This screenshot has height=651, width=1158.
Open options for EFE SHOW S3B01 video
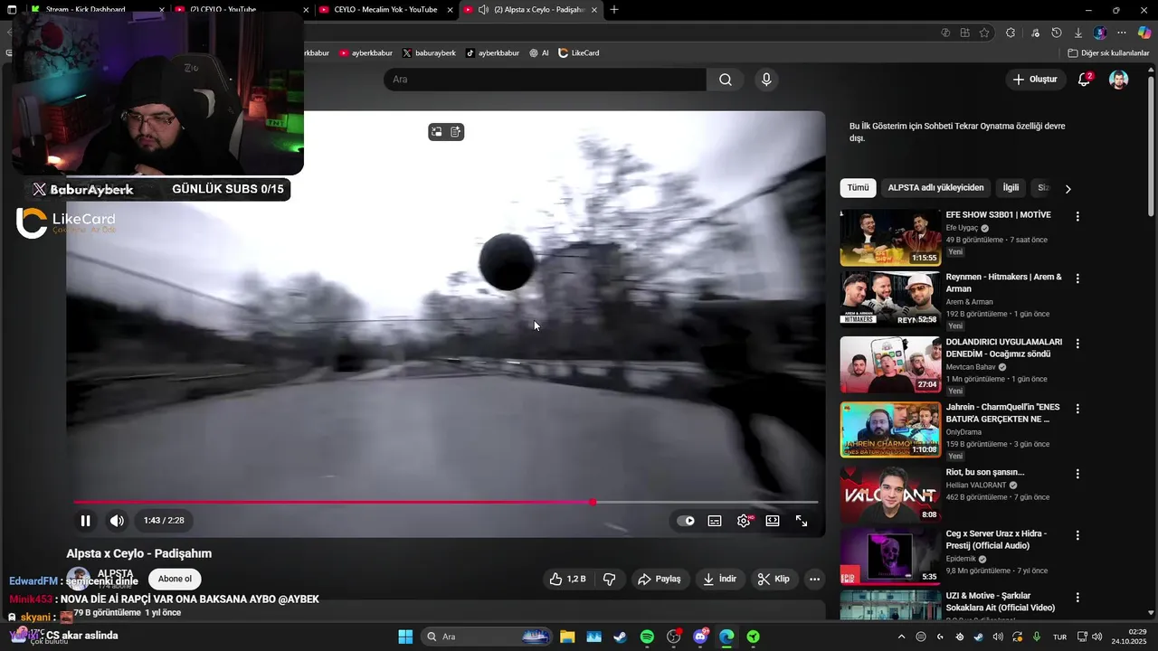1077,217
